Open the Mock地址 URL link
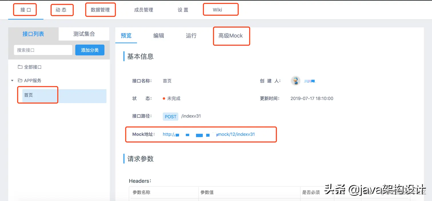This screenshot has height=201, width=432. pyautogui.click(x=209, y=134)
